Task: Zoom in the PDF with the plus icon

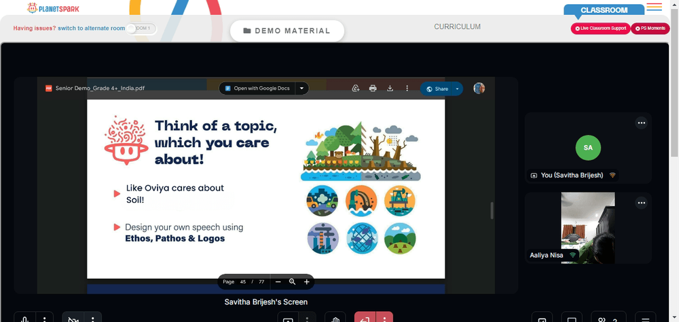Action: 307,282
